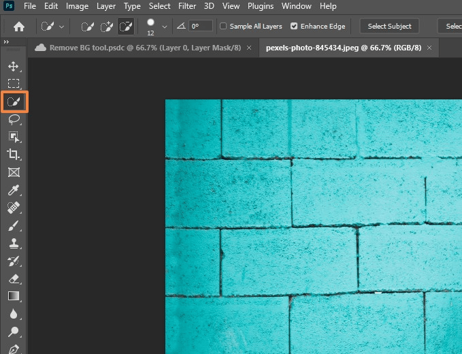
Task: Click the Home screen icon
Action: point(19,27)
